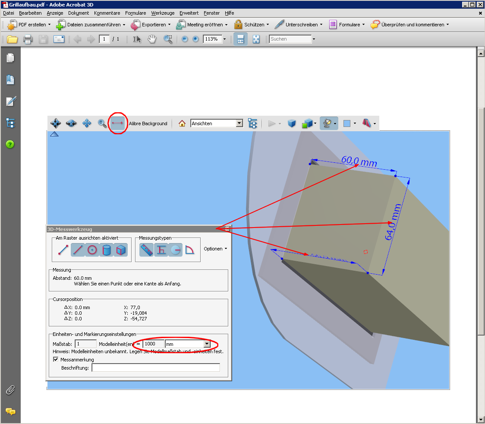Open the Schützen security menu
This screenshot has width=485, height=424.
[x=252, y=25]
